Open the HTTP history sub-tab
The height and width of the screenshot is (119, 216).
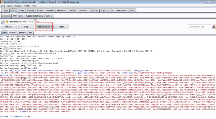pyautogui.click(x=18, y=16)
